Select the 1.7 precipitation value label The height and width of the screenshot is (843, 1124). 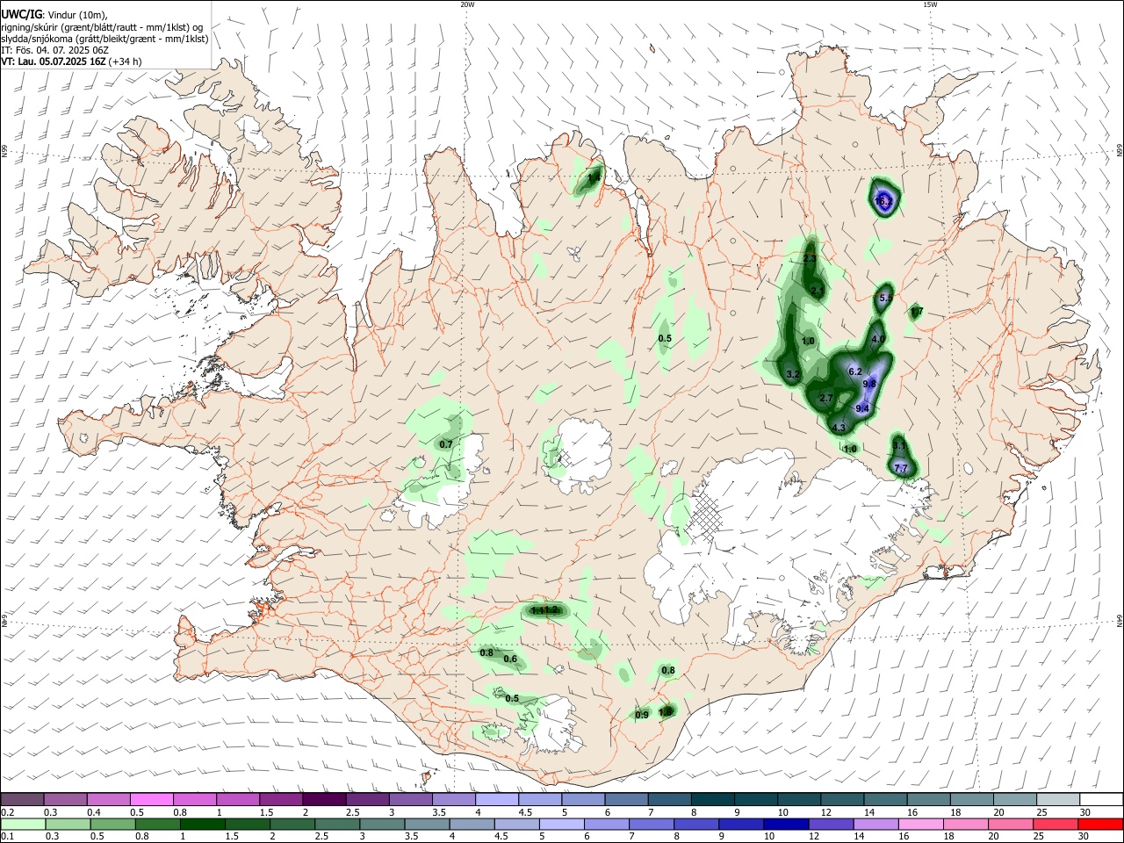(917, 312)
